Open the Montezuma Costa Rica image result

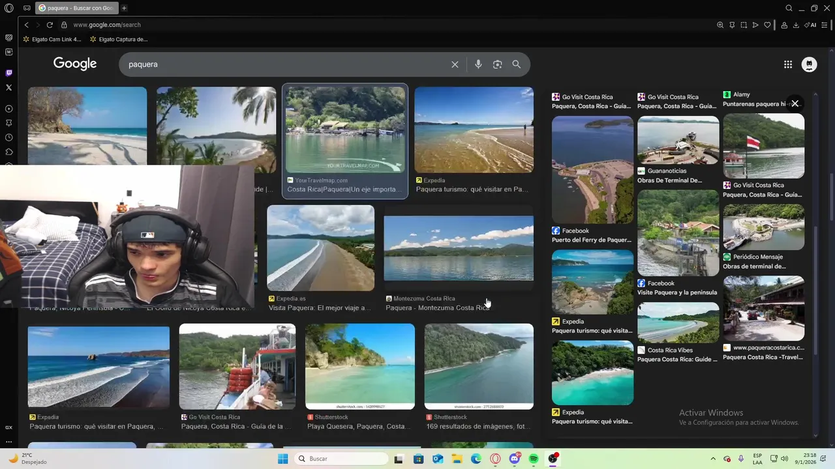click(459, 248)
